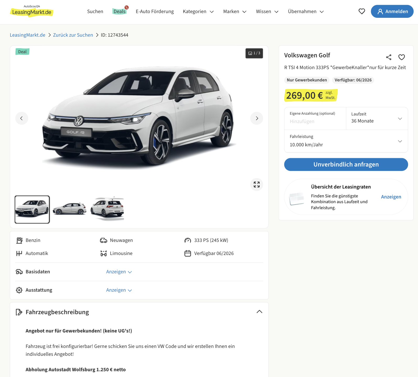Open the Fahrleistung 10.000 km/Jahr dropdown

346,141
